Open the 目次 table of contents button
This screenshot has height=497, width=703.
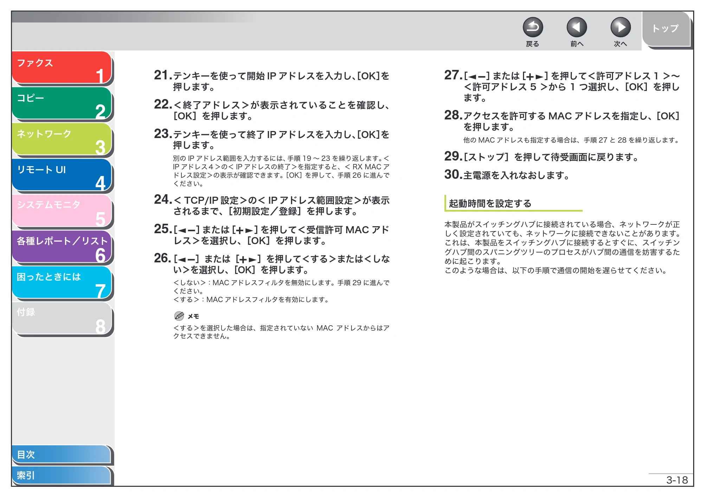[x=62, y=454]
